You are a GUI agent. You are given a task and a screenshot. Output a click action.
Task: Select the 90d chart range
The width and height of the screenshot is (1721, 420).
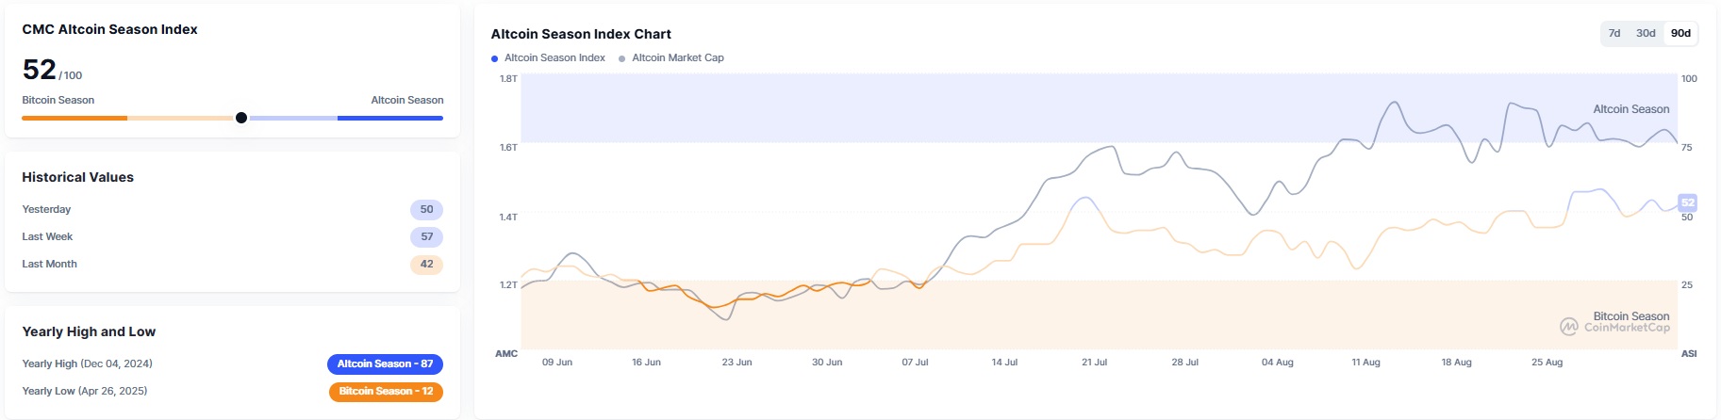pos(1680,33)
